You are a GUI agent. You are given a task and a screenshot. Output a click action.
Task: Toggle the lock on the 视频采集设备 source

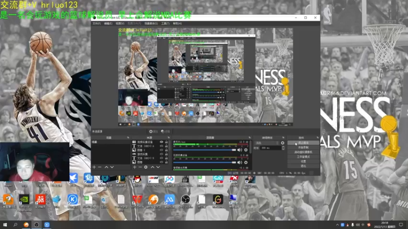[166, 142]
